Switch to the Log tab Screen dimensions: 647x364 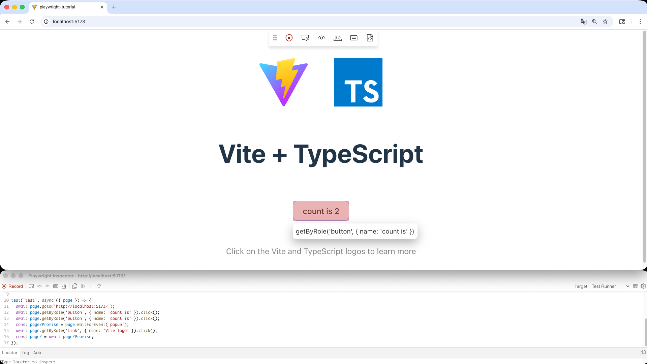click(x=25, y=353)
